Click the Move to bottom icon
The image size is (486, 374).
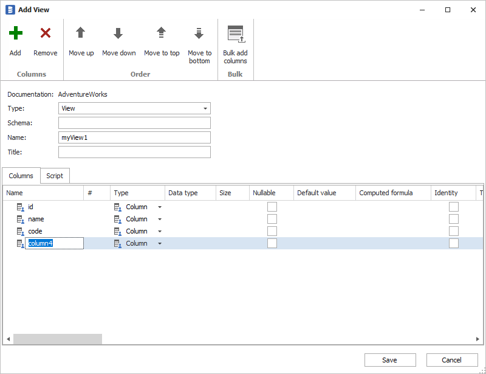tap(199, 33)
